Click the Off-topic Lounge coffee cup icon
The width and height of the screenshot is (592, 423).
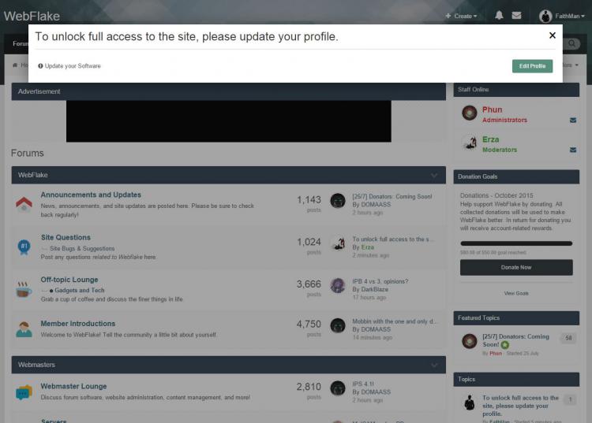pyautogui.click(x=24, y=289)
